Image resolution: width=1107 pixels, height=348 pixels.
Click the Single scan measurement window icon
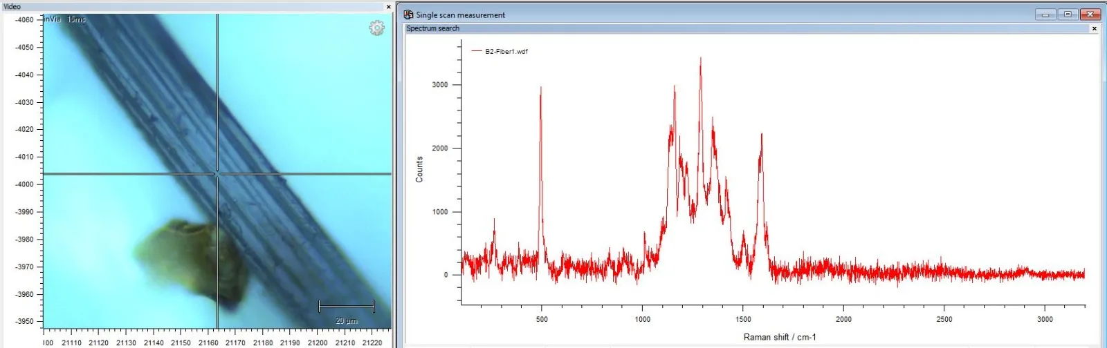pyautogui.click(x=408, y=14)
